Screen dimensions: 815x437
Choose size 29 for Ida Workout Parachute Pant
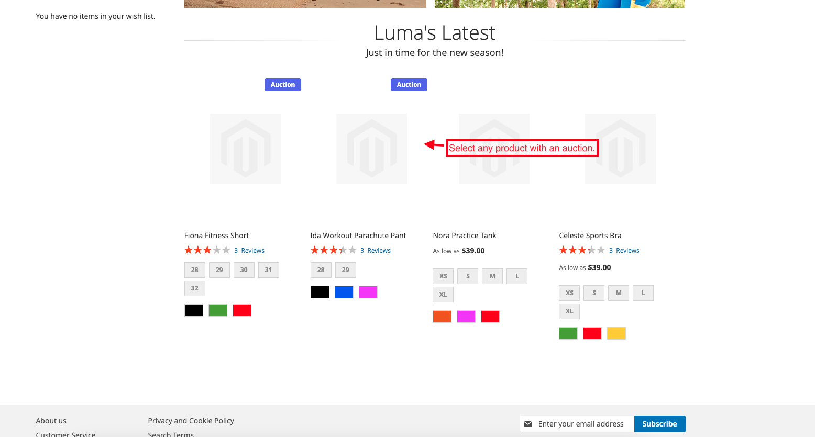(345, 270)
